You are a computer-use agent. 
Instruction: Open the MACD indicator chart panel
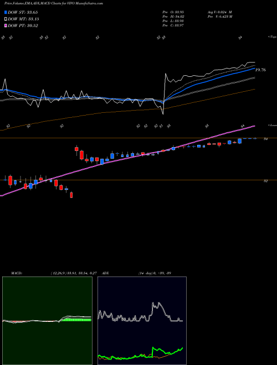click(47, 321)
